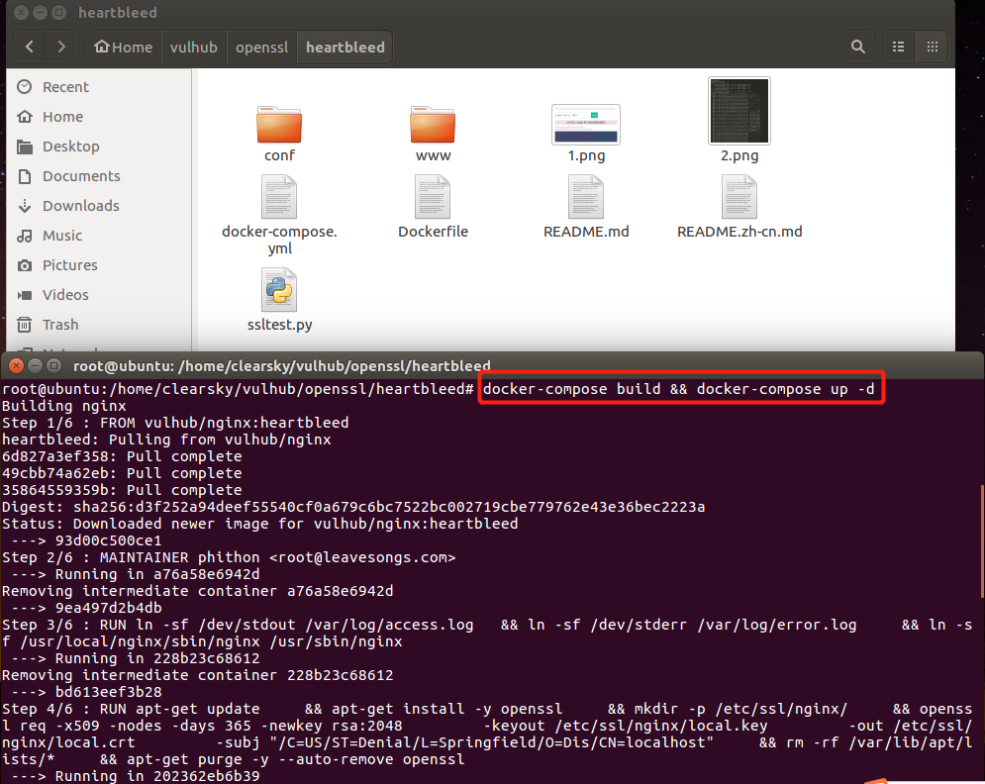Click the terminal window title bar
Viewport: 985px width, 784px height.
tap(493, 365)
